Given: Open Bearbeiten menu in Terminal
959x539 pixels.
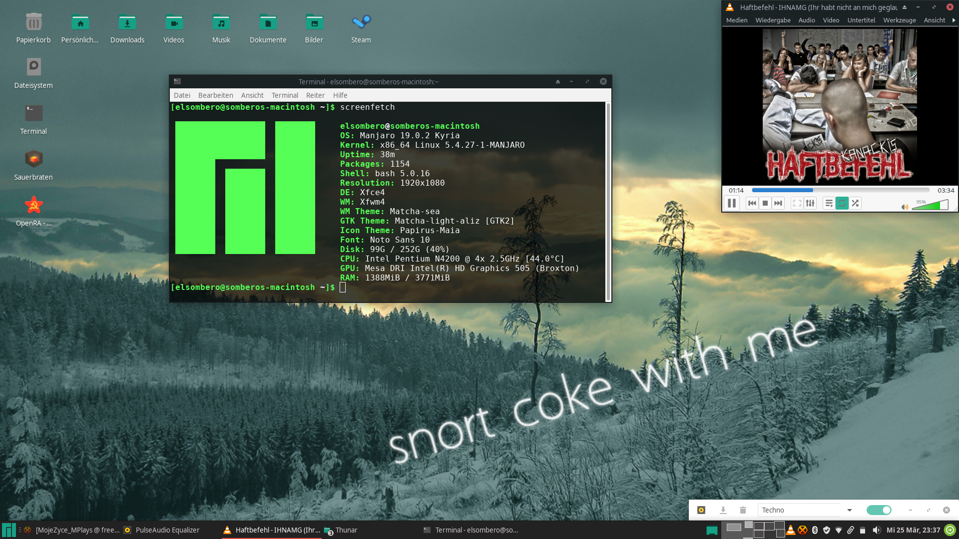Looking at the screenshot, I should [215, 95].
